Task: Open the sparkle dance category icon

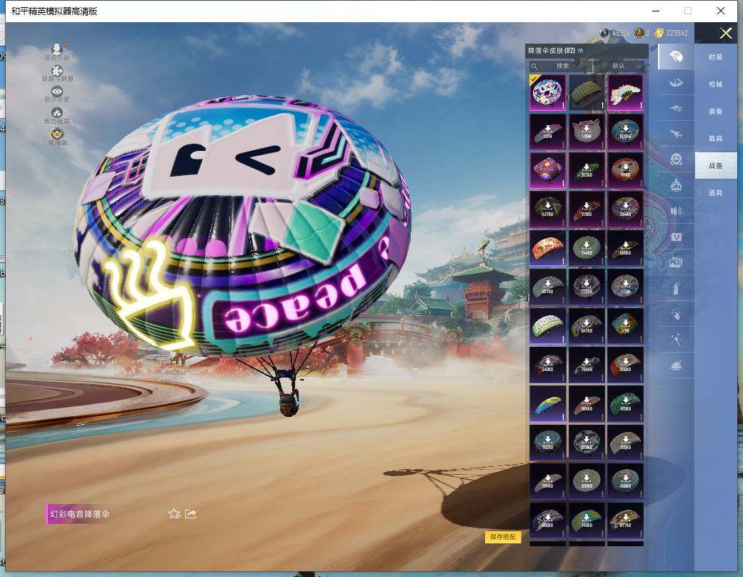Action: pyautogui.click(x=676, y=339)
